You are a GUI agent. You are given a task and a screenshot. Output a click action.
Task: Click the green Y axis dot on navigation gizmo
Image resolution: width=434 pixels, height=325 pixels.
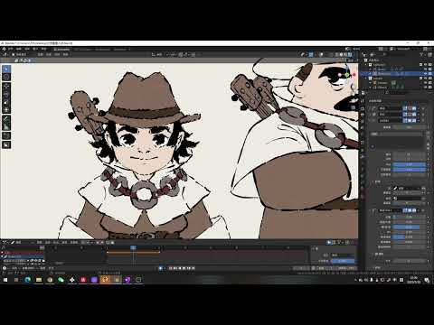coord(347,75)
